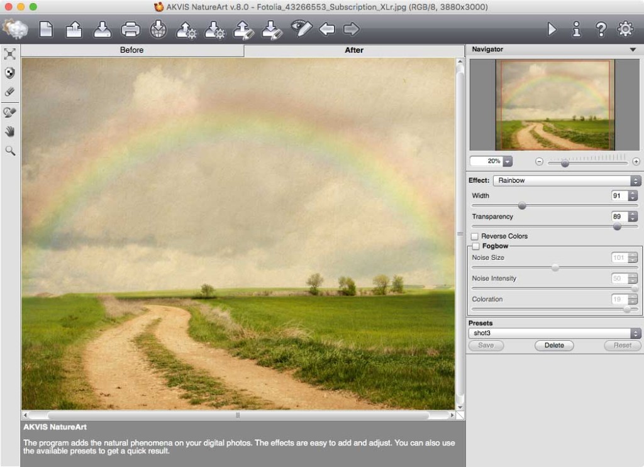644x467 pixels.
Task: Click the Transparency slider handle
Action: 617,227
